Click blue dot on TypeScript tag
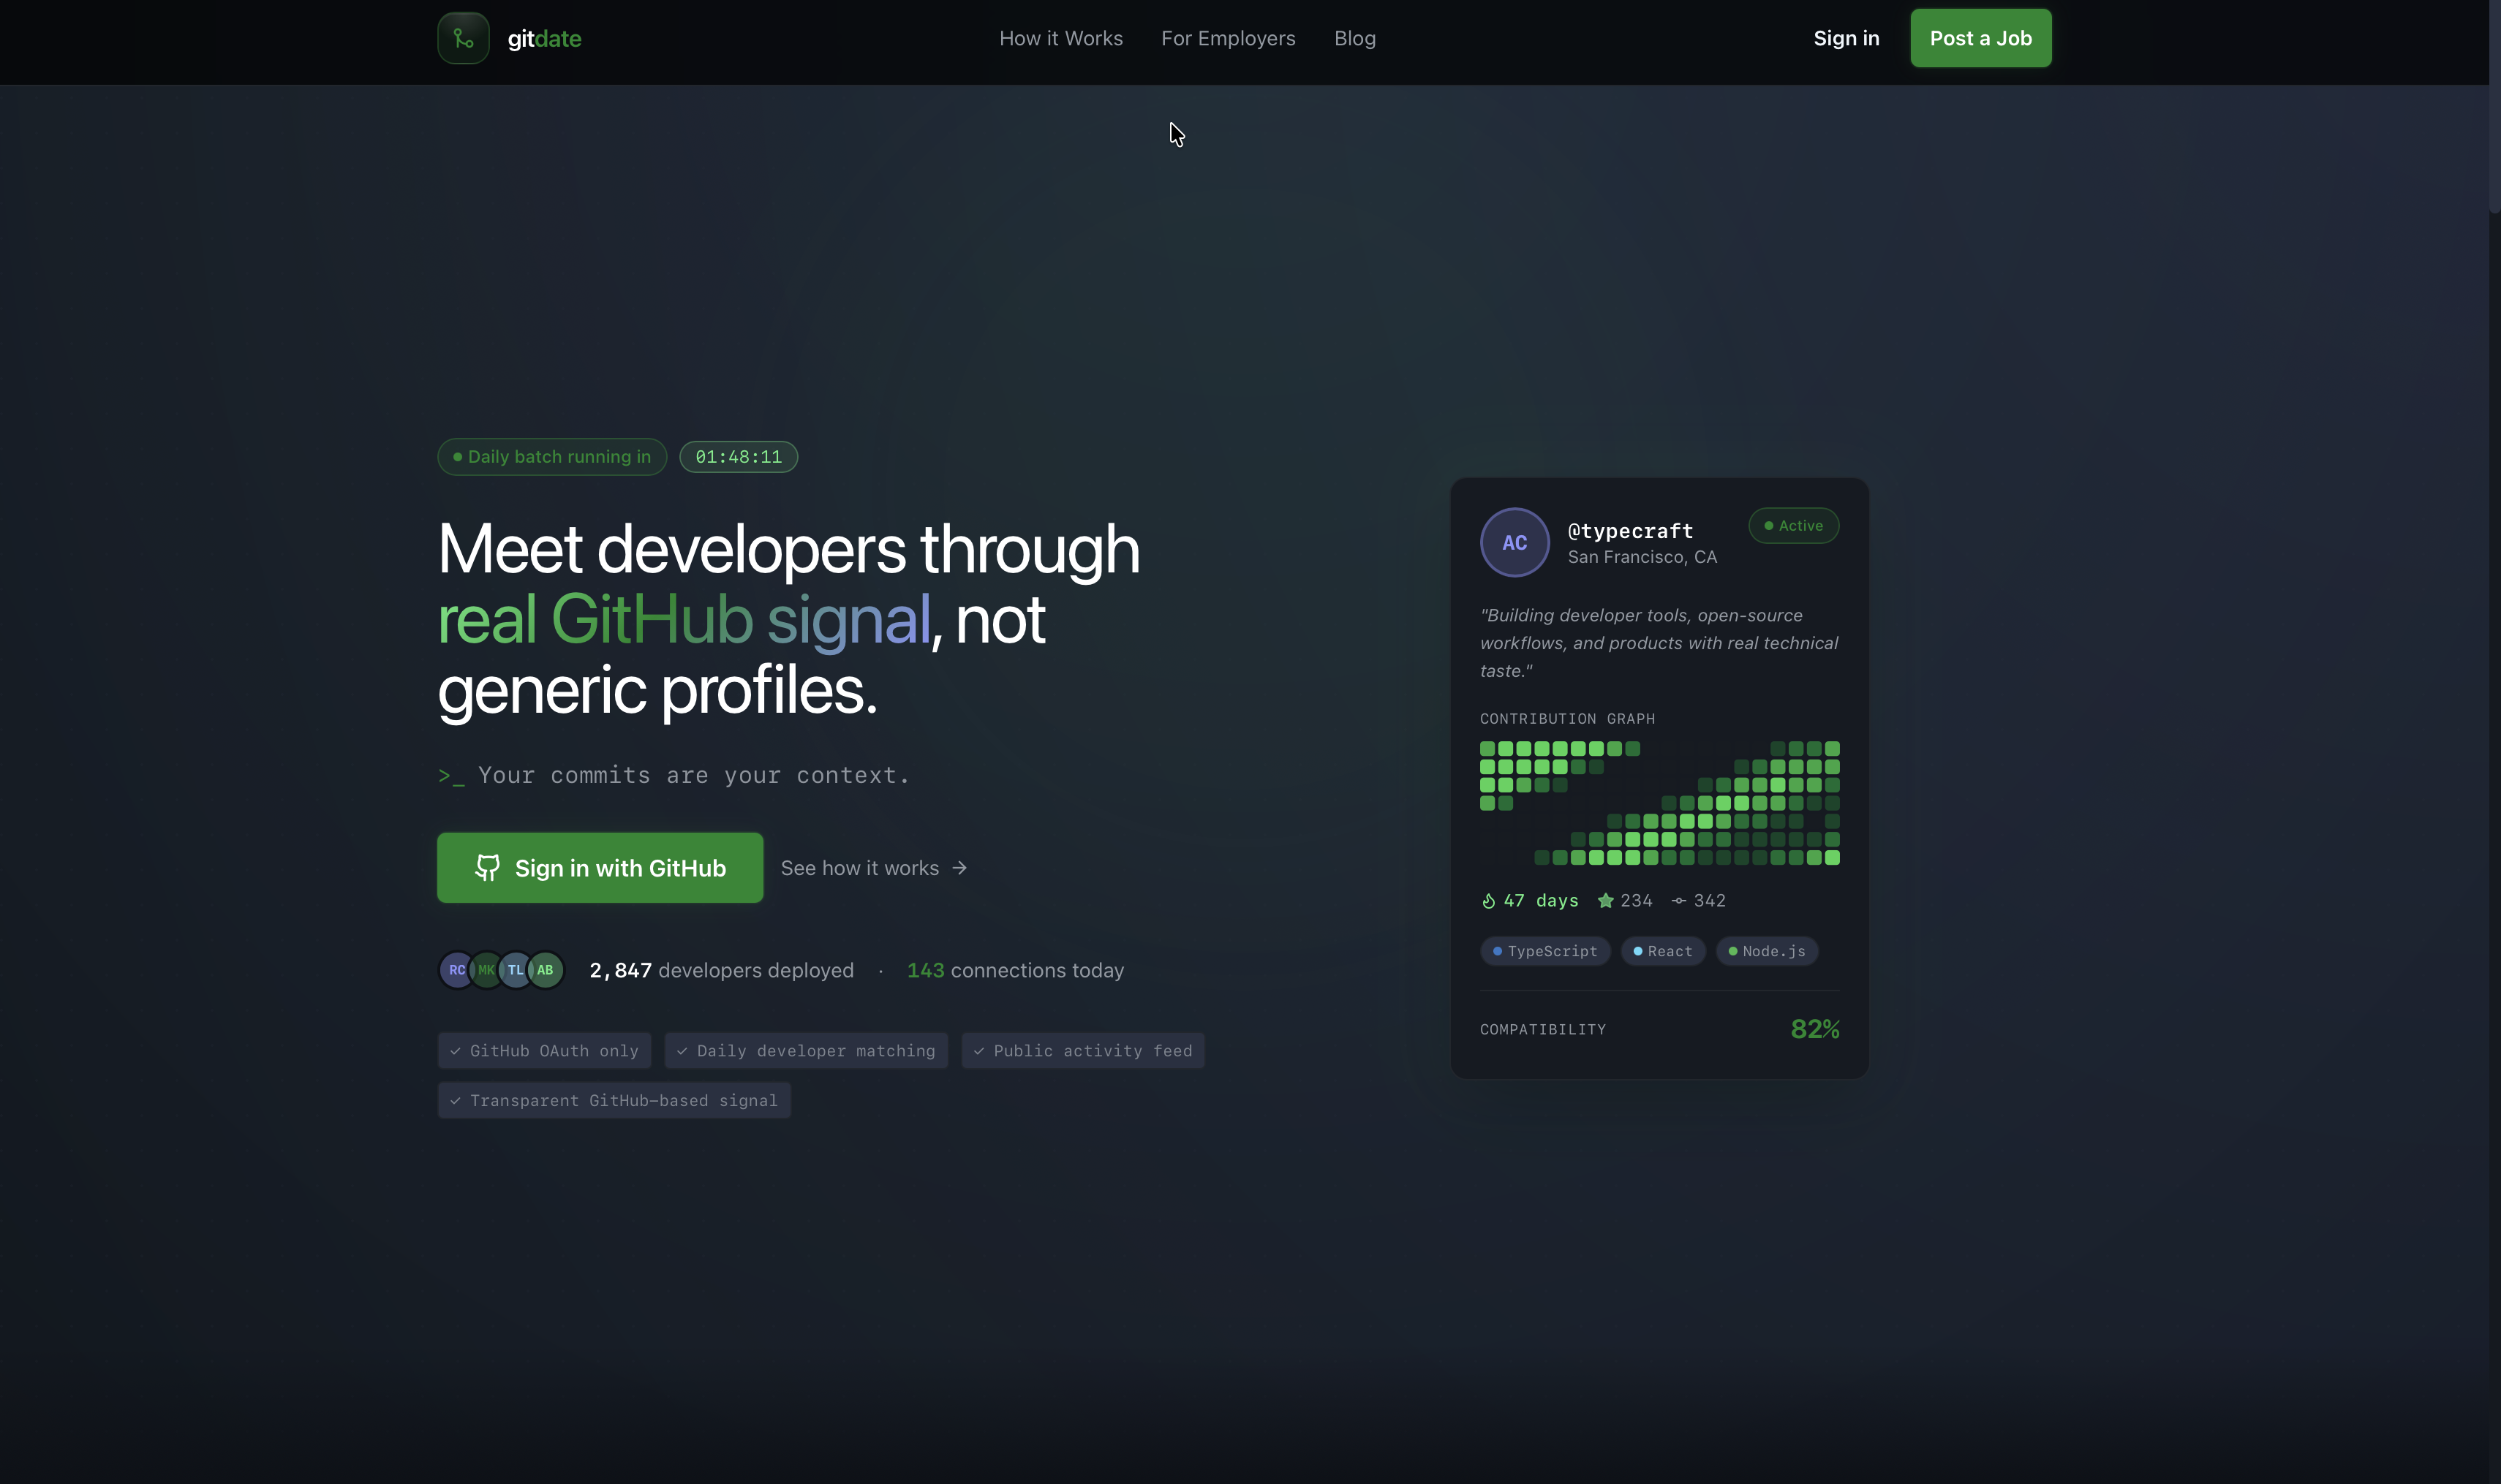 click(x=1497, y=951)
